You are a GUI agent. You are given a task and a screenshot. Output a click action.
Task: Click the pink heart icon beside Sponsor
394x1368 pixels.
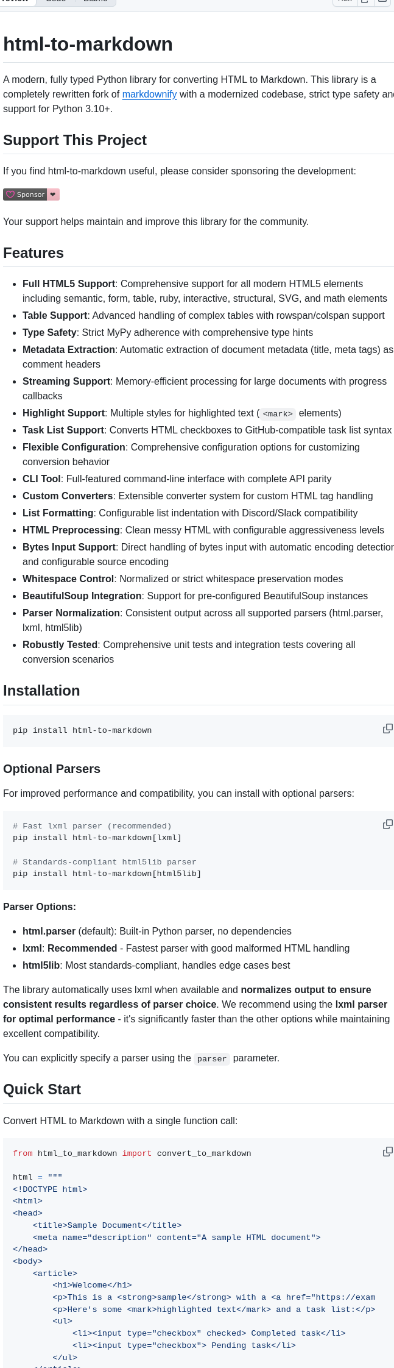tap(53, 194)
